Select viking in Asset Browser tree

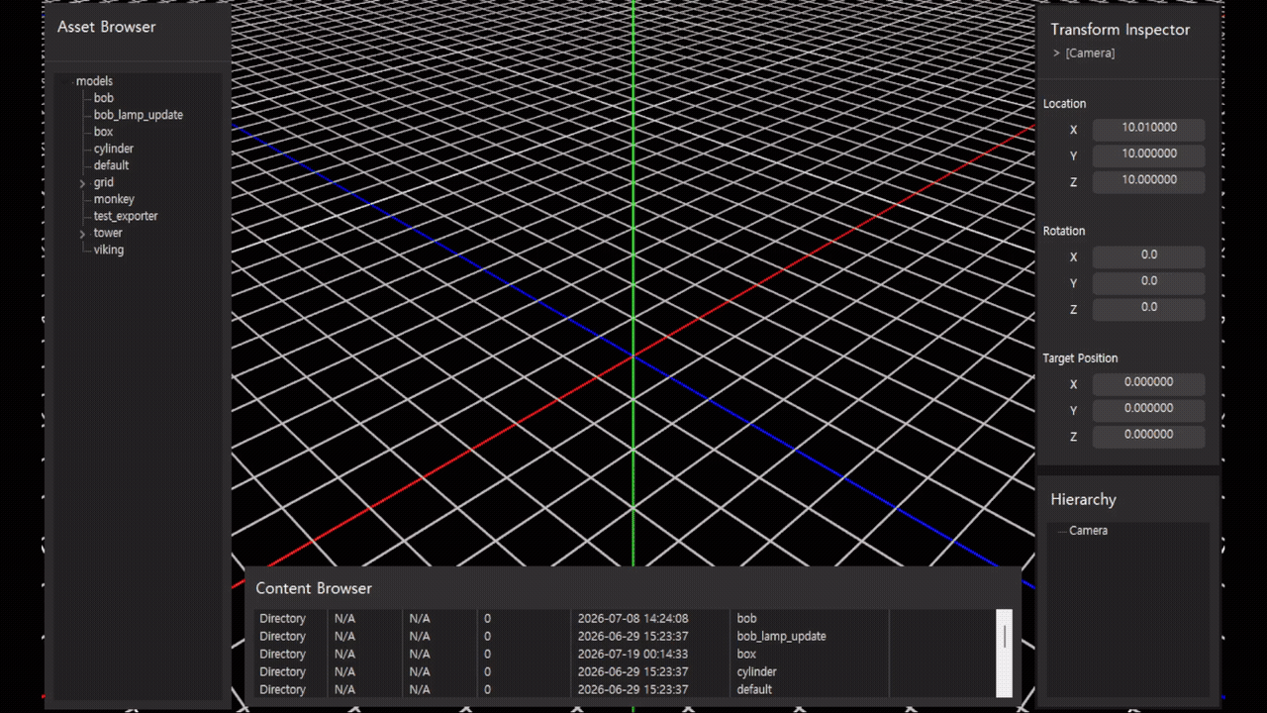(109, 250)
